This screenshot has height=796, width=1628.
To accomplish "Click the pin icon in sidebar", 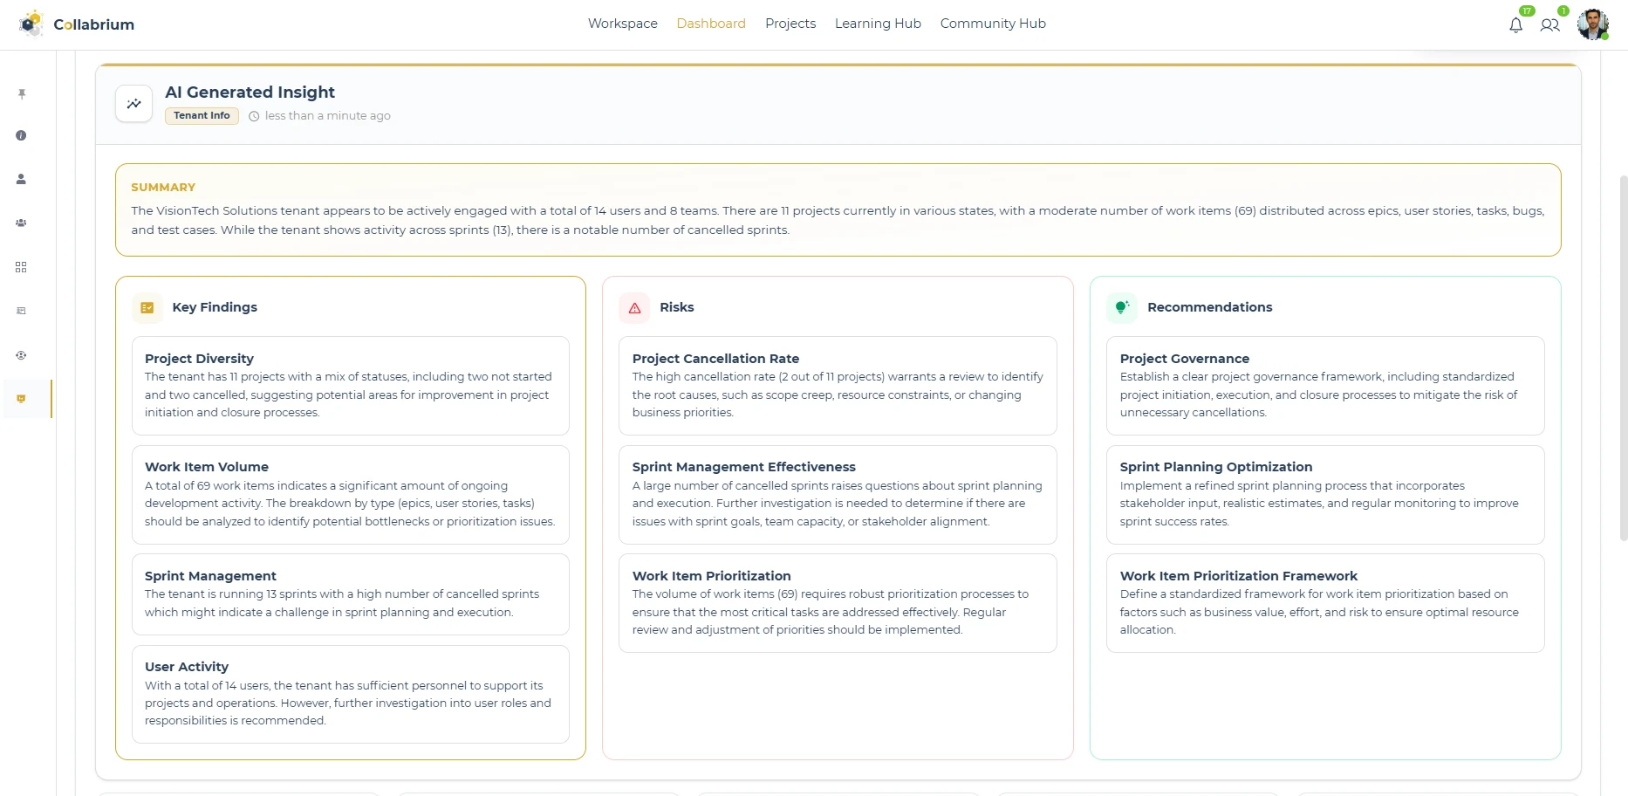I will pos(22,93).
